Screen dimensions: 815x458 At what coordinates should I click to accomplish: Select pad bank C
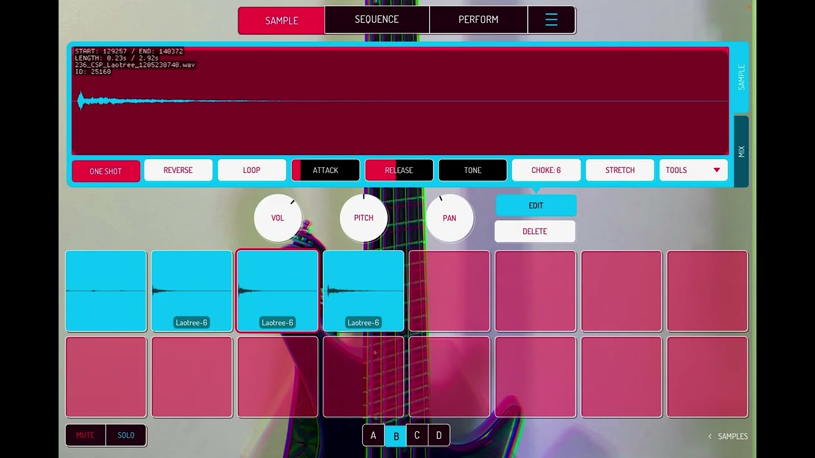pos(417,436)
